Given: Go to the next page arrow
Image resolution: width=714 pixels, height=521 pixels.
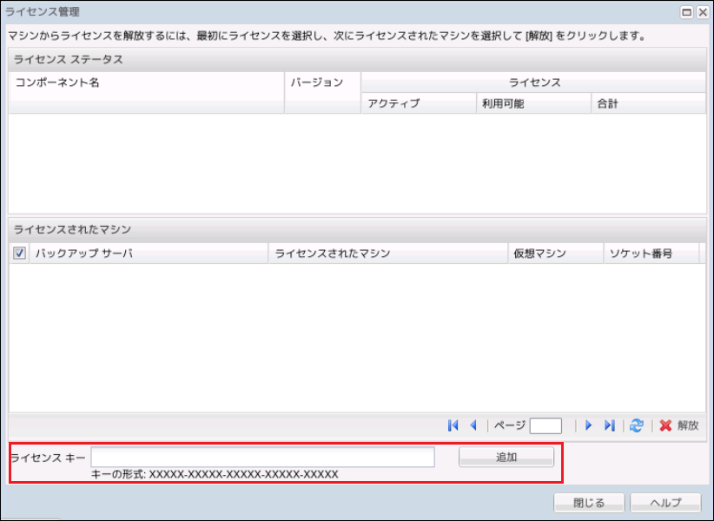Looking at the screenshot, I should pyautogui.click(x=588, y=425).
